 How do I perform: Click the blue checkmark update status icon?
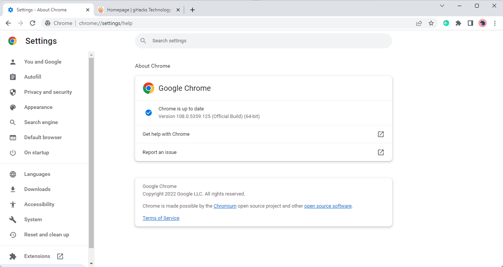pos(149,113)
